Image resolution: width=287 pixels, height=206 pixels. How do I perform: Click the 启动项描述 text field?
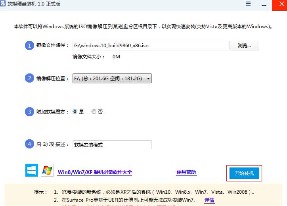pyautogui.click(x=112, y=144)
